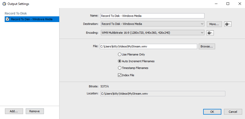Click the Browse... button
This screenshot has width=245, height=119.
(207, 46)
